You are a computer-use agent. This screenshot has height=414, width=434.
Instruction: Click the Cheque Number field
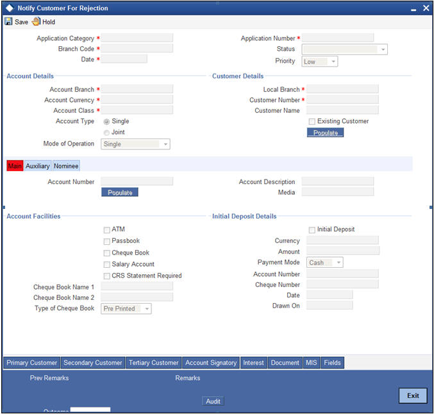[x=343, y=285]
